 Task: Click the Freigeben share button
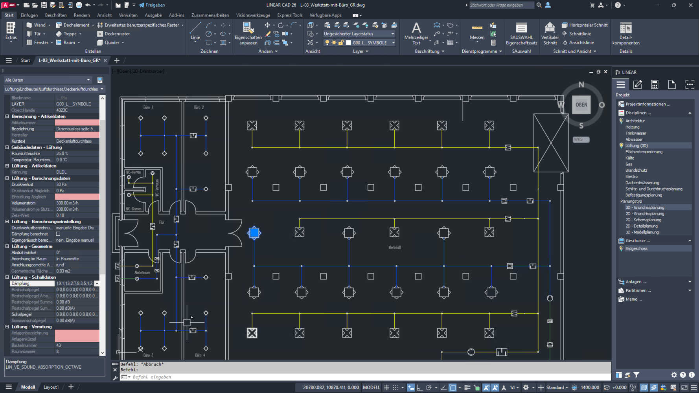click(x=152, y=5)
